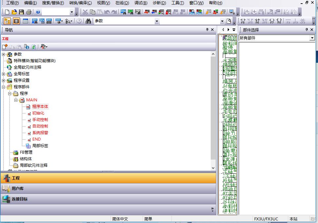The image size is (318, 223).
Task: Toggle the part selection window button
Action: [x=16, y=21]
